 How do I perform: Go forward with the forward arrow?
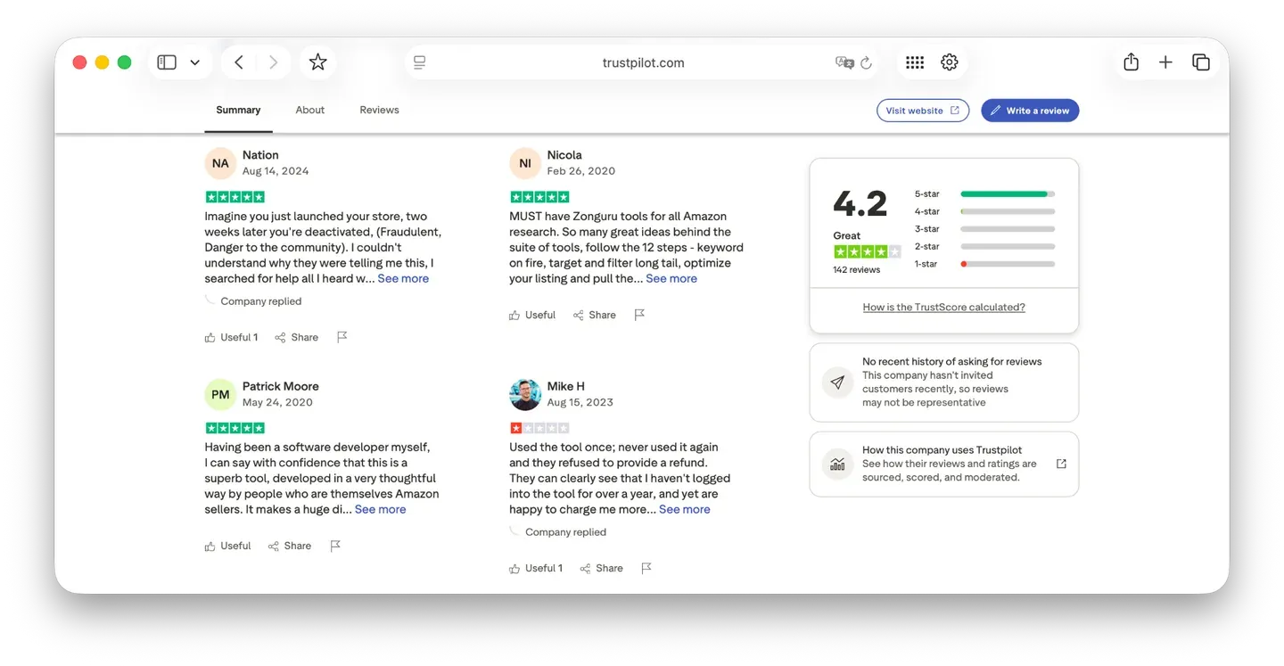tap(273, 62)
